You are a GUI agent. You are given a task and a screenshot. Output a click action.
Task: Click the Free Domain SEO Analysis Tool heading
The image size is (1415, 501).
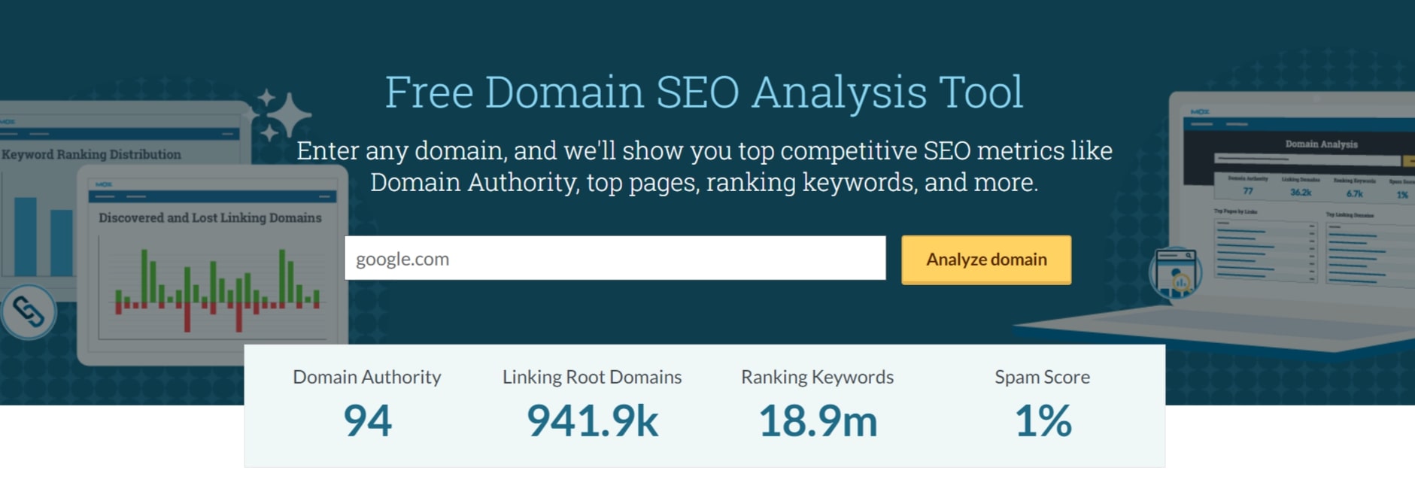(x=704, y=93)
